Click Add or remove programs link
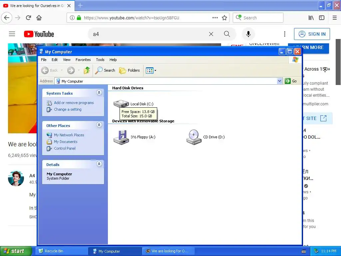Screen dimensions: 341x256 coord(74,103)
